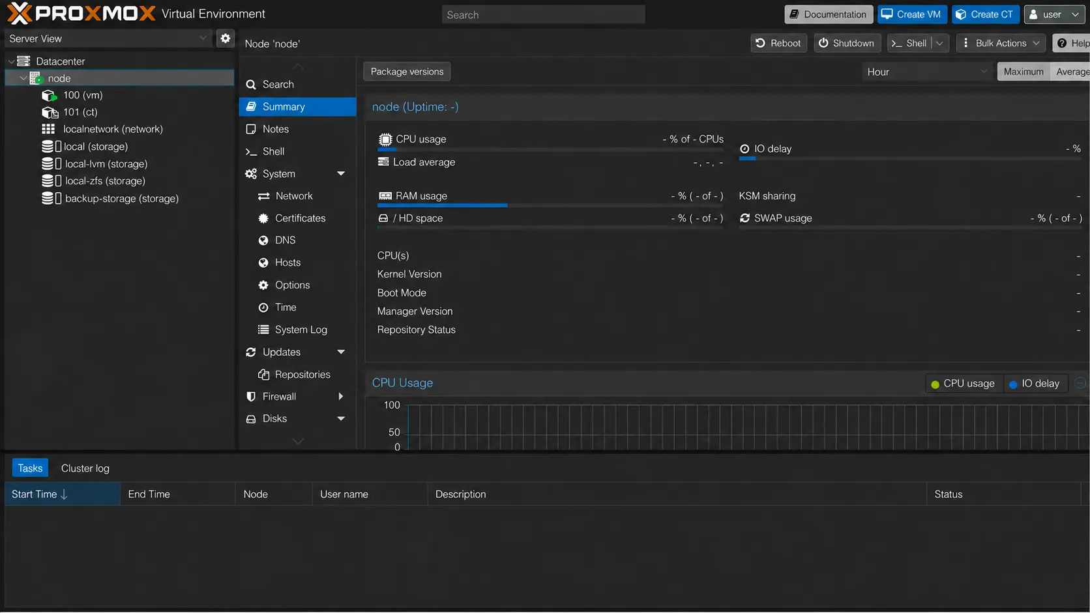Toggle the CPU usage legend series
This screenshot has height=613, width=1090.
pyautogui.click(x=963, y=384)
